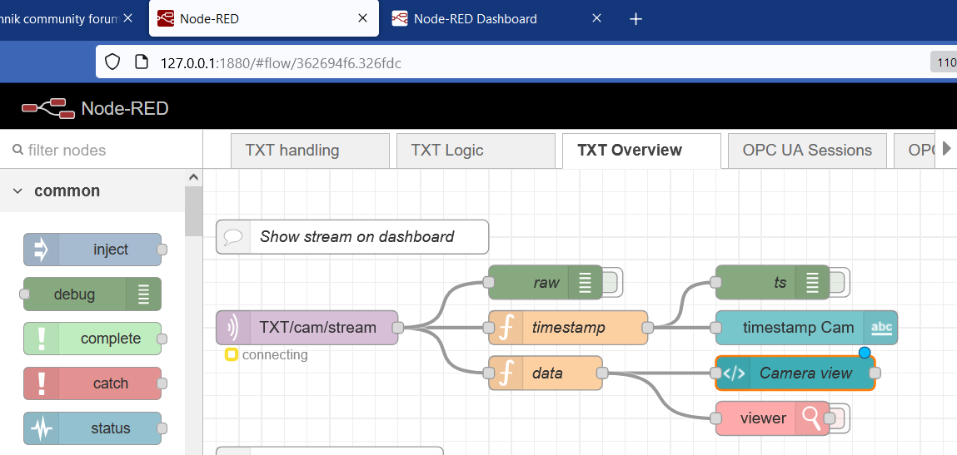Open the OPC UA Sessions flow tab

(x=807, y=151)
